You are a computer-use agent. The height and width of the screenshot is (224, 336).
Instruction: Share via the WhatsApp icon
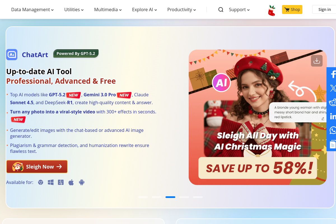pyautogui.click(x=333, y=130)
